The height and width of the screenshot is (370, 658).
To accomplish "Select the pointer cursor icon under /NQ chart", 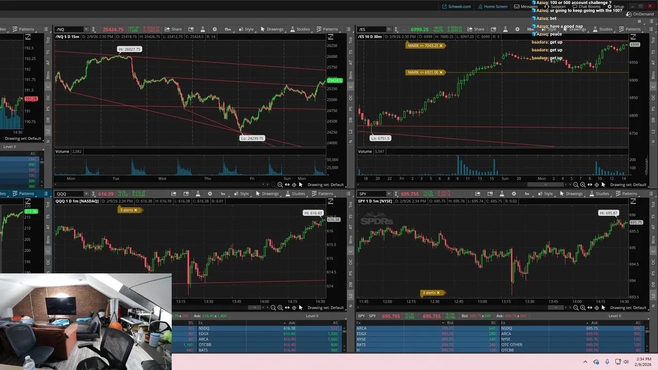I will [x=301, y=184].
